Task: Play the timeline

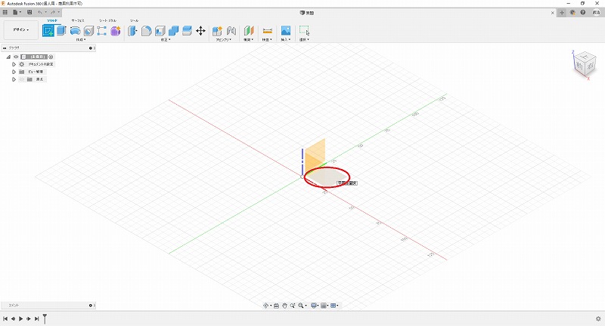Action: tap(21, 318)
